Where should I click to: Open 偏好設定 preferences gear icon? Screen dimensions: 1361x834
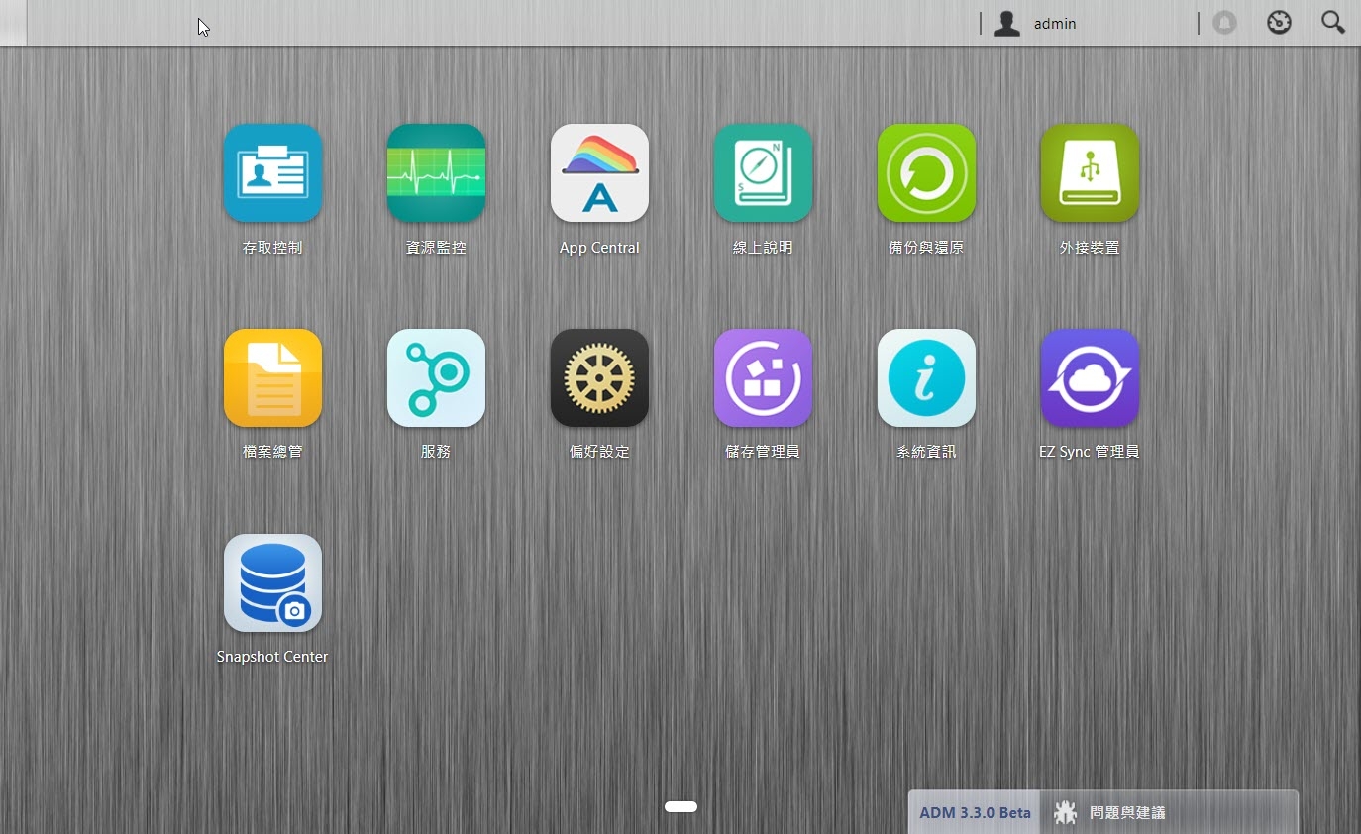[x=599, y=378]
